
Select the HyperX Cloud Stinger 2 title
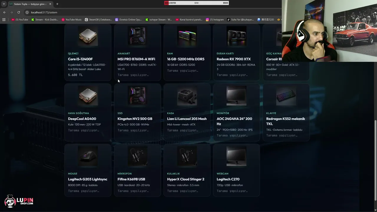[x=186, y=179]
